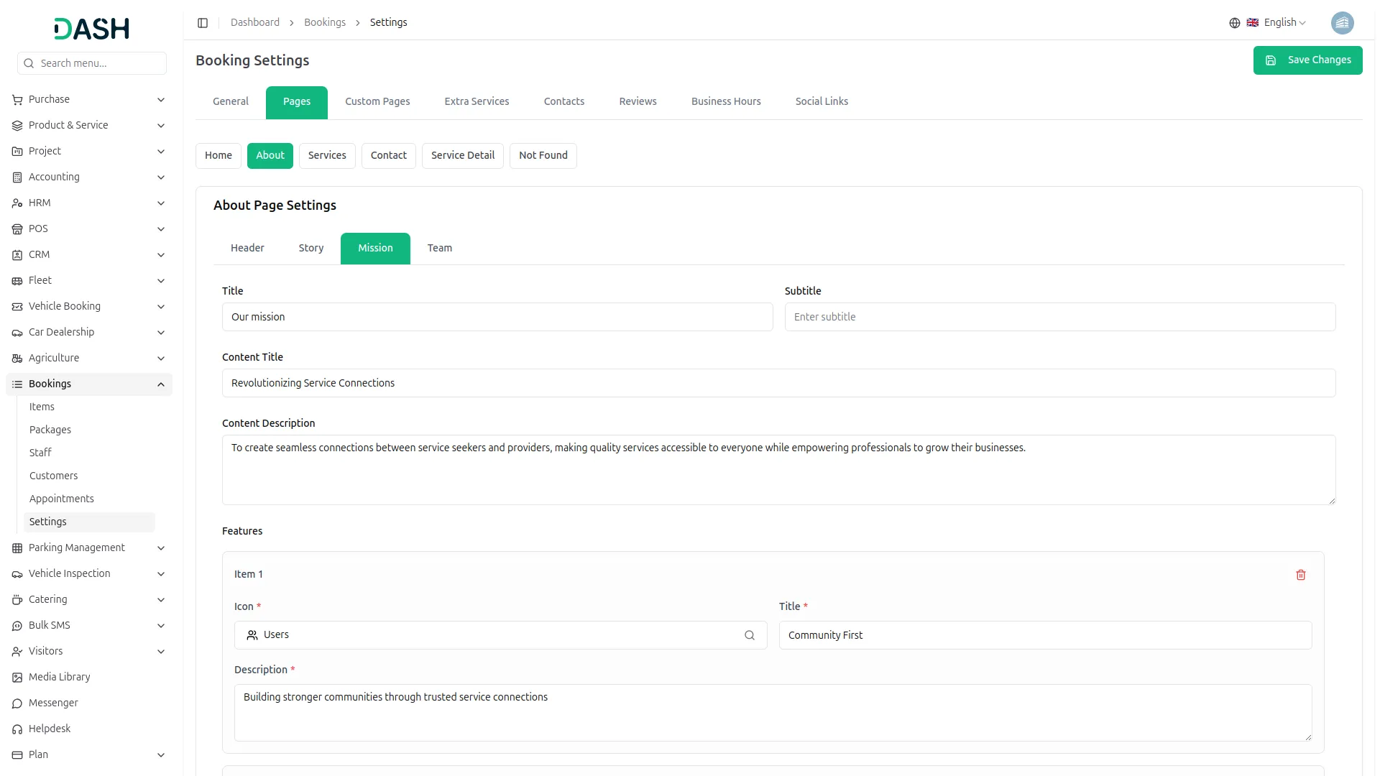The image size is (1380, 776).
Task: Click the Save Changes button
Action: [x=1307, y=60]
